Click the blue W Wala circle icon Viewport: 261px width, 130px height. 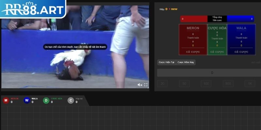(27, 100)
